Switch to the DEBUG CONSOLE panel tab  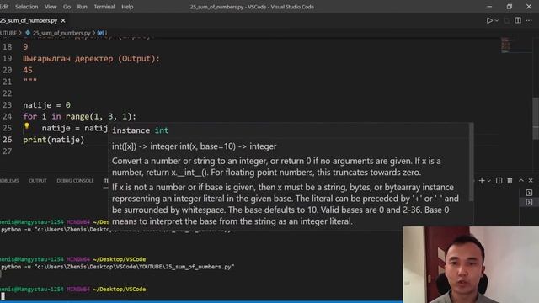(75, 181)
